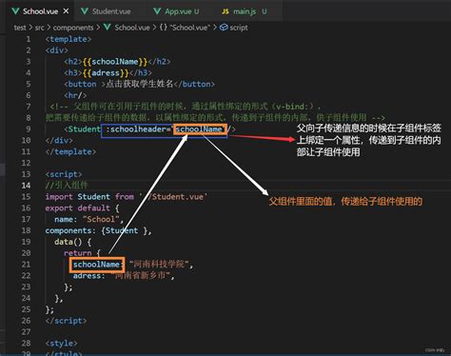Click the JS icon on main.js tab
This screenshot has width=451, height=356.
pyautogui.click(x=225, y=11)
